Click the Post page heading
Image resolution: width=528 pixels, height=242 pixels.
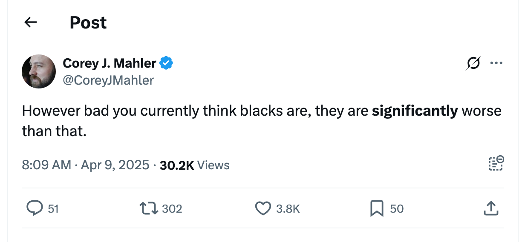(x=88, y=23)
